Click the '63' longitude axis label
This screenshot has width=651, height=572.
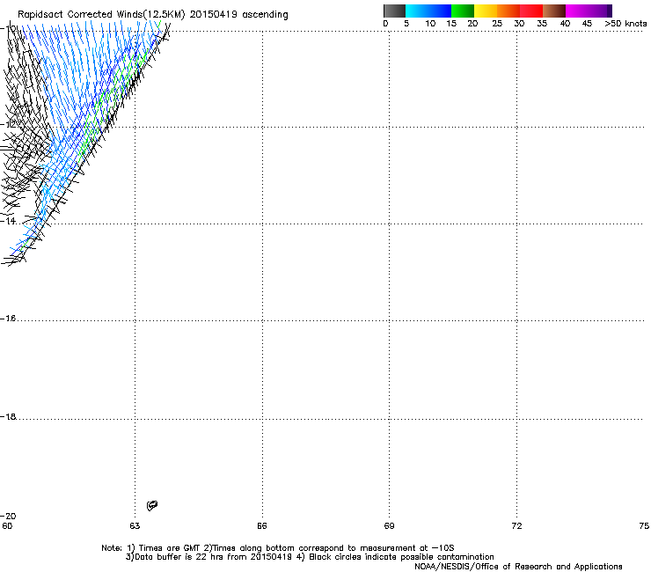(x=135, y=526)
